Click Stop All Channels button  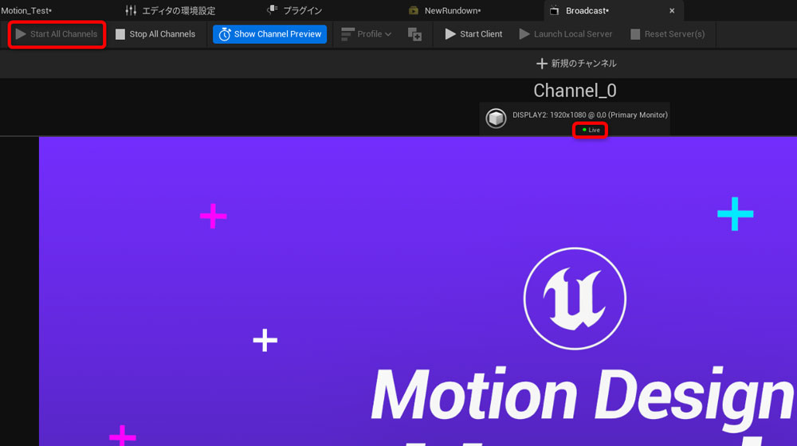[x=155, y=34]
